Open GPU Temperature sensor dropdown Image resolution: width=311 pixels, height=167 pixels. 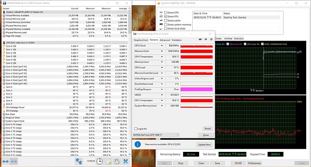pyautogui.click(x=162, y=57)
